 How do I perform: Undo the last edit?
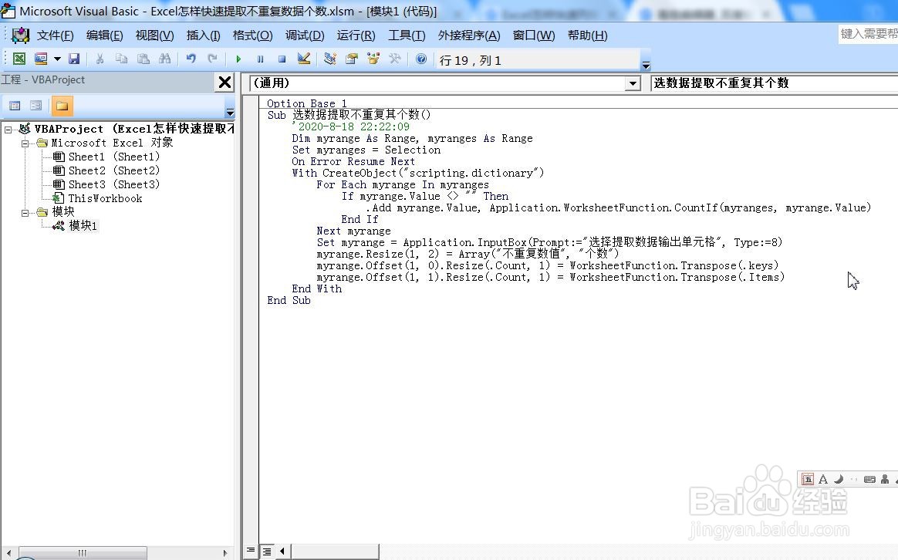[191, 59]
